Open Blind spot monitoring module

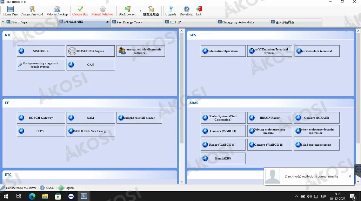[x=317, y=145]
